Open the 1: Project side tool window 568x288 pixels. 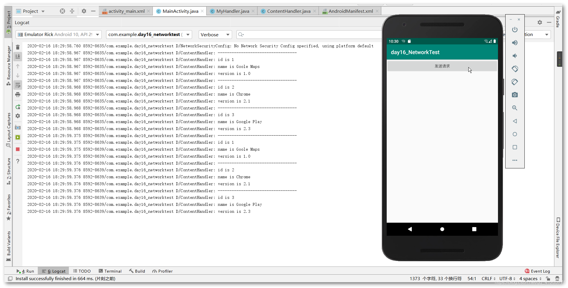coord(8,22)
